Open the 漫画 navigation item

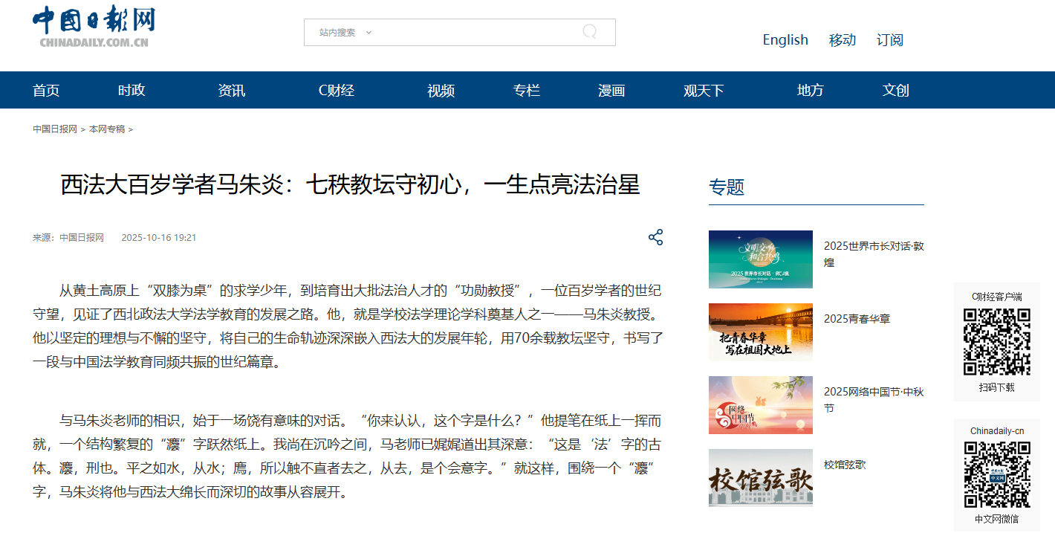tap(611, 91)
